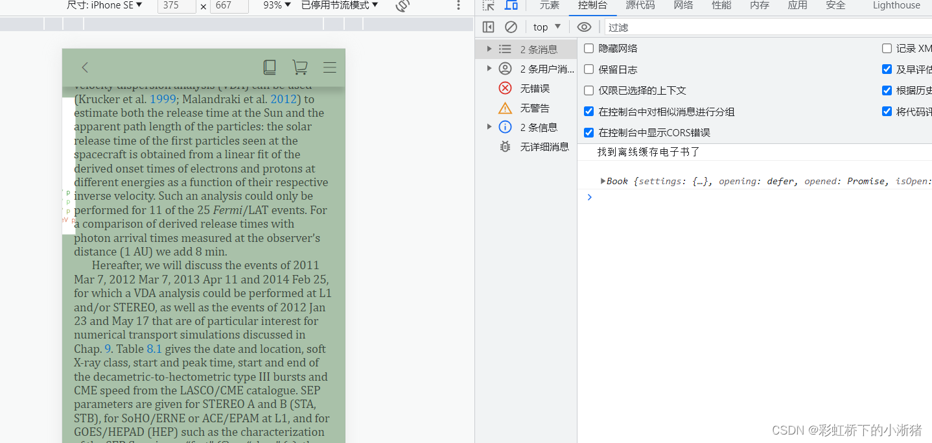Uncheck 及早评估 checkbox
The height and width of the screenshot is (443, 932).
coord(887,69)
